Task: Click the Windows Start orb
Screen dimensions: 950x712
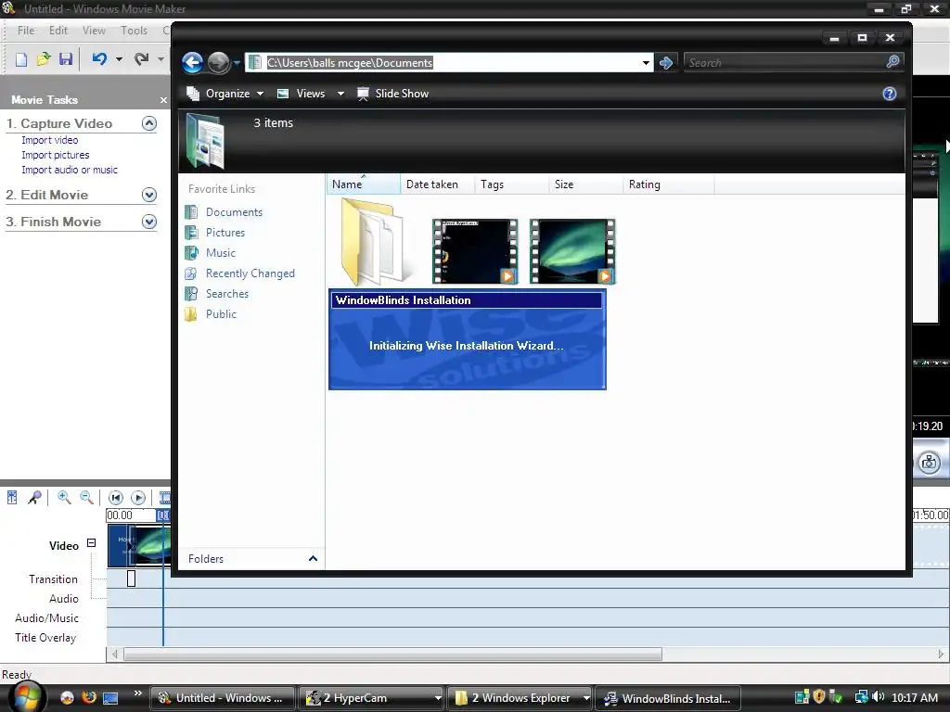Action: coord(27,697)
